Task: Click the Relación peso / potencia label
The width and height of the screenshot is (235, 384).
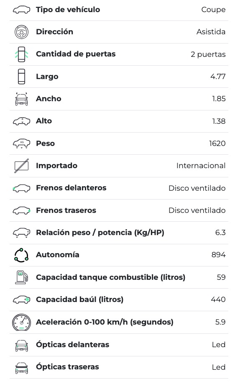Action: [100, 233]
